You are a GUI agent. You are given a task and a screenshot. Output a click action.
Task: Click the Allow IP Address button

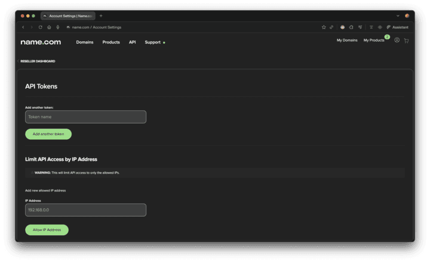(x=47, y=230)
